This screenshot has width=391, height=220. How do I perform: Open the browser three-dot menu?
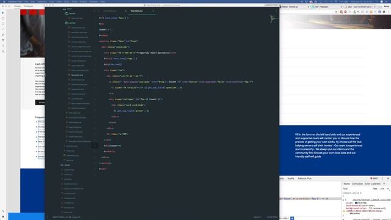389,12
